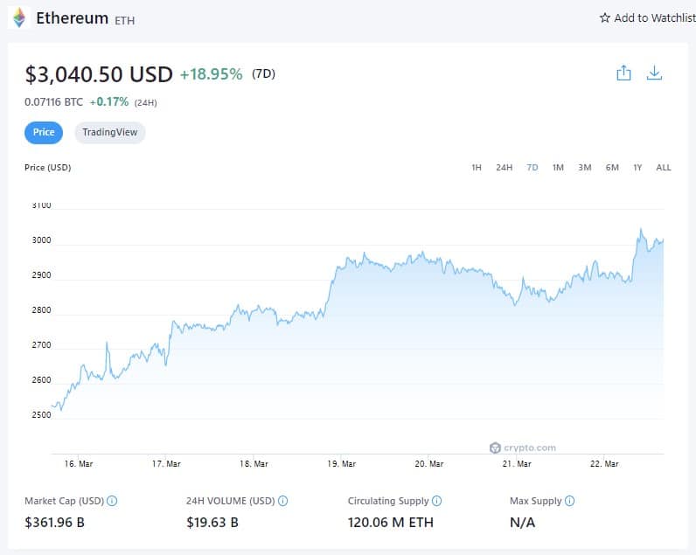Screen dimensions: 696x555
Task: Switch to the Price chart view
Action: (44, 132)
